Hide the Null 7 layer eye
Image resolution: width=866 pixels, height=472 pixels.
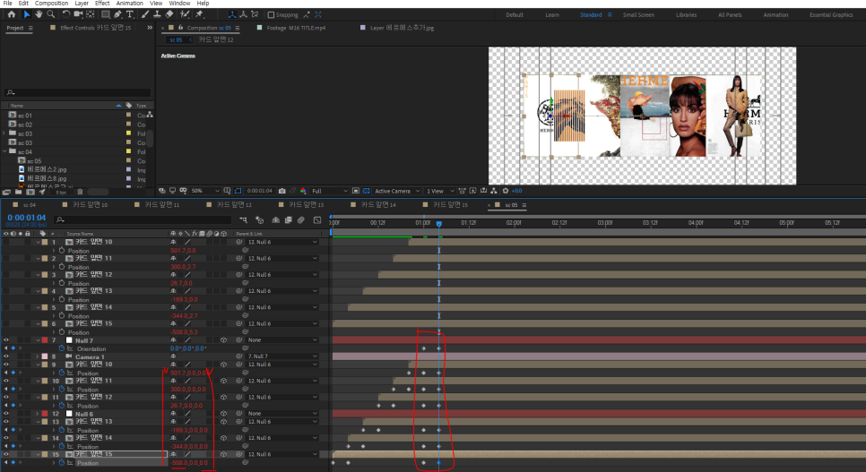click(x=6, y=340)
